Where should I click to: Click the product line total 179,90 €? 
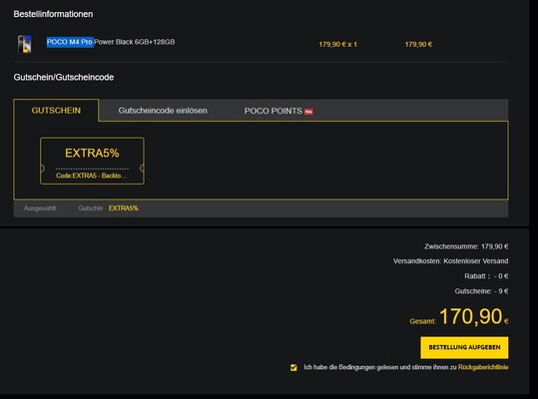418,44
